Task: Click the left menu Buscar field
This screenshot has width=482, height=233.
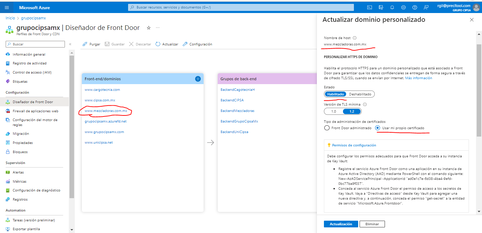Action: point(35,44)
